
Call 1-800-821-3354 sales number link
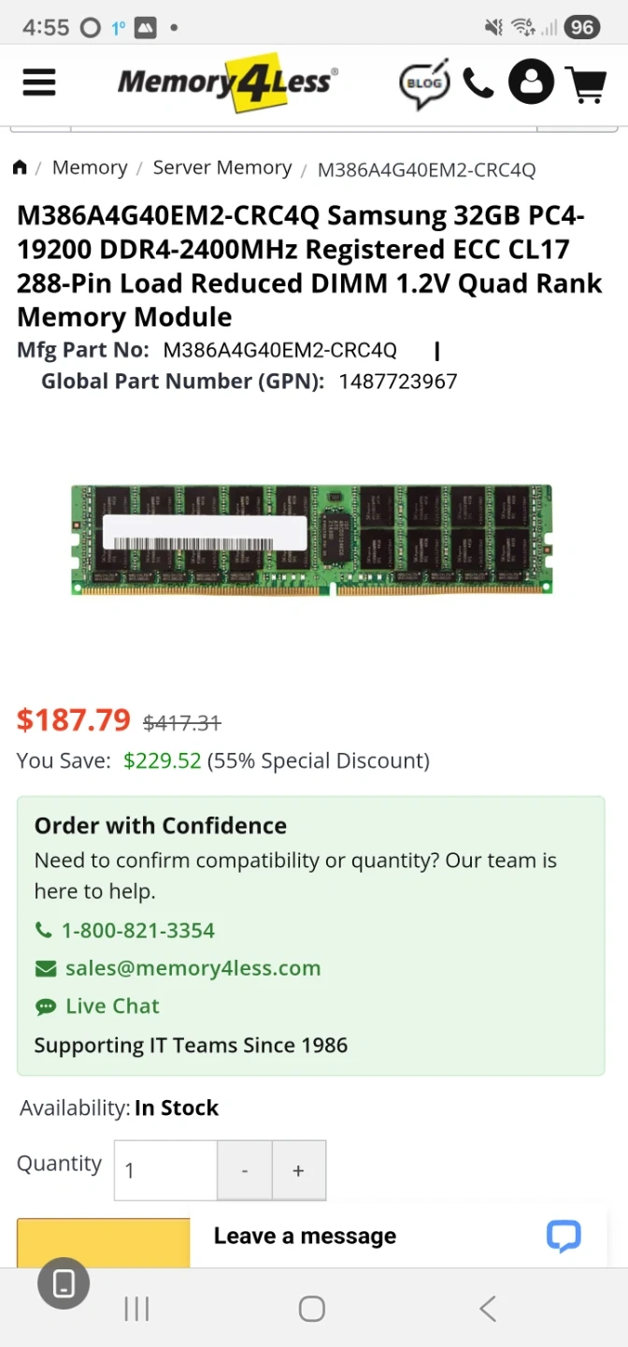coord(137,931)
